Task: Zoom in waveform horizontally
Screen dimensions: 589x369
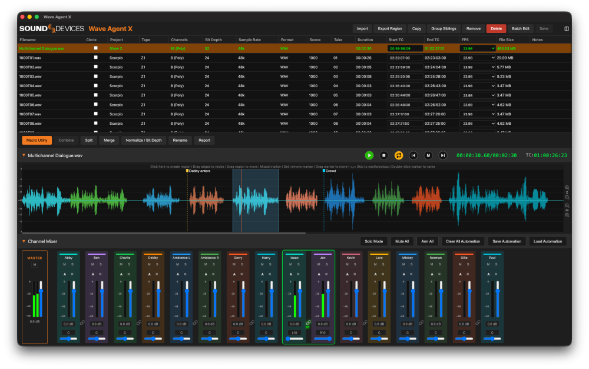Action: point(567,206)
